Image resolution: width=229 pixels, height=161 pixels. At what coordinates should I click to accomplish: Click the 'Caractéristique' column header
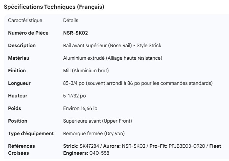(25, 20)
